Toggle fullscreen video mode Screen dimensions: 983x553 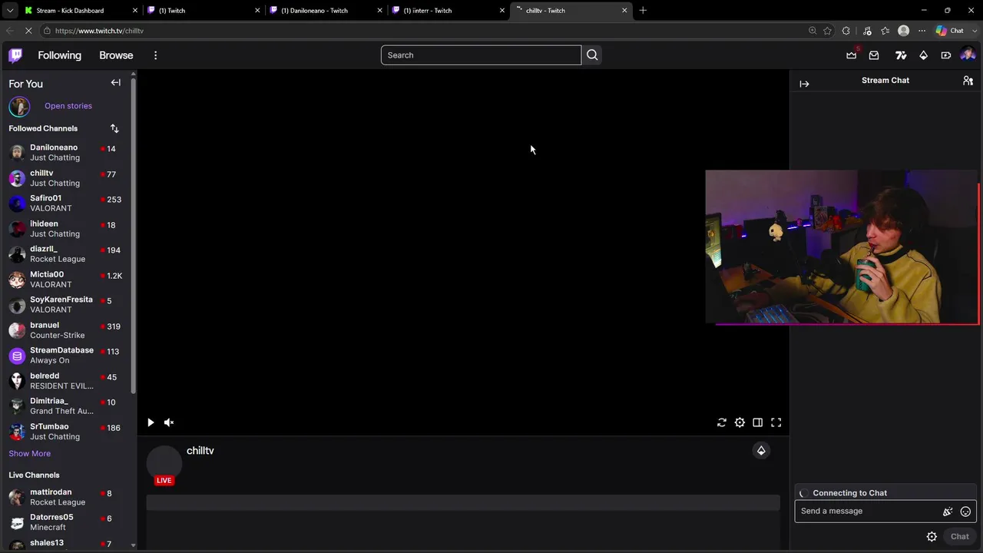click(776, 422)
